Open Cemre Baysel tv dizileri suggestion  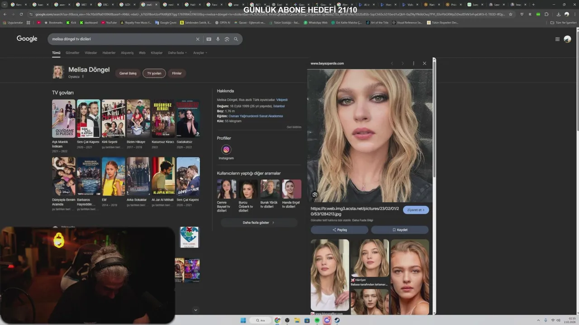(226, 196)
